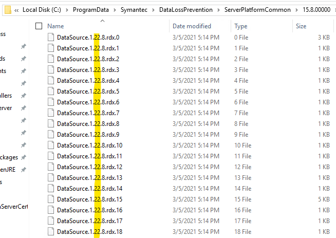Viewport: 336px width, 238px height.
Task: Click sort direction arrow above Name column
Action: tap(102, 21)
